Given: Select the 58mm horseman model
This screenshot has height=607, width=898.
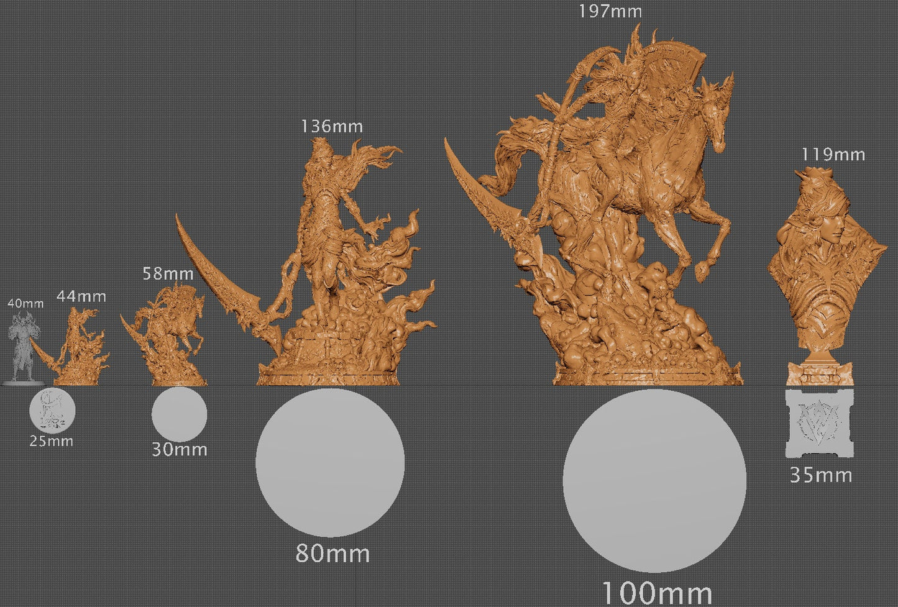Looking at the screenshot, I should coord(174,335).
